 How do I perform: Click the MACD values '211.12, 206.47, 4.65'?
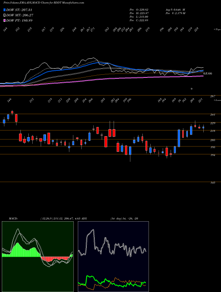[67, 219]
